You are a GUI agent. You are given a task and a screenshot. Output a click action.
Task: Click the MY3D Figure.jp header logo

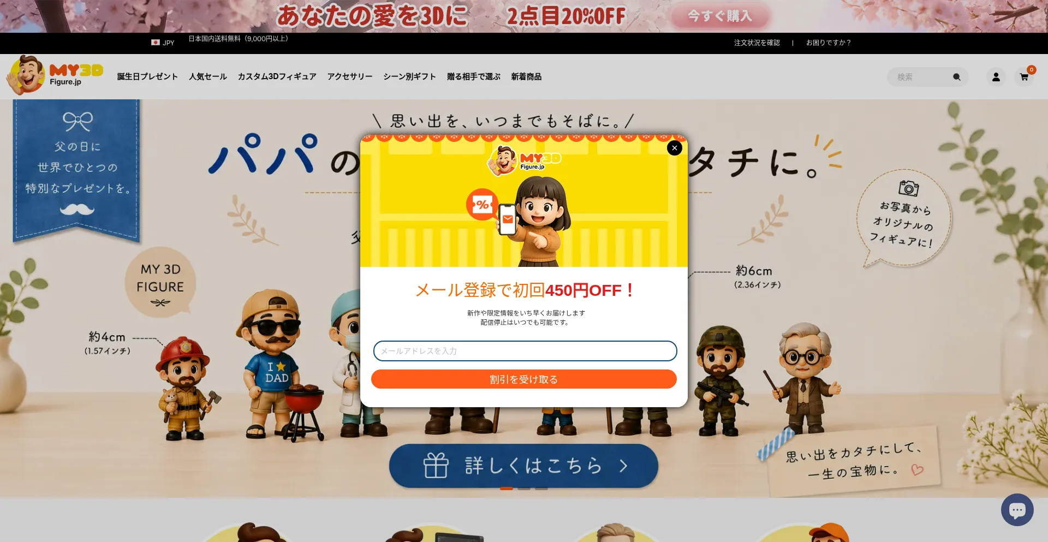tap(55, 75)
